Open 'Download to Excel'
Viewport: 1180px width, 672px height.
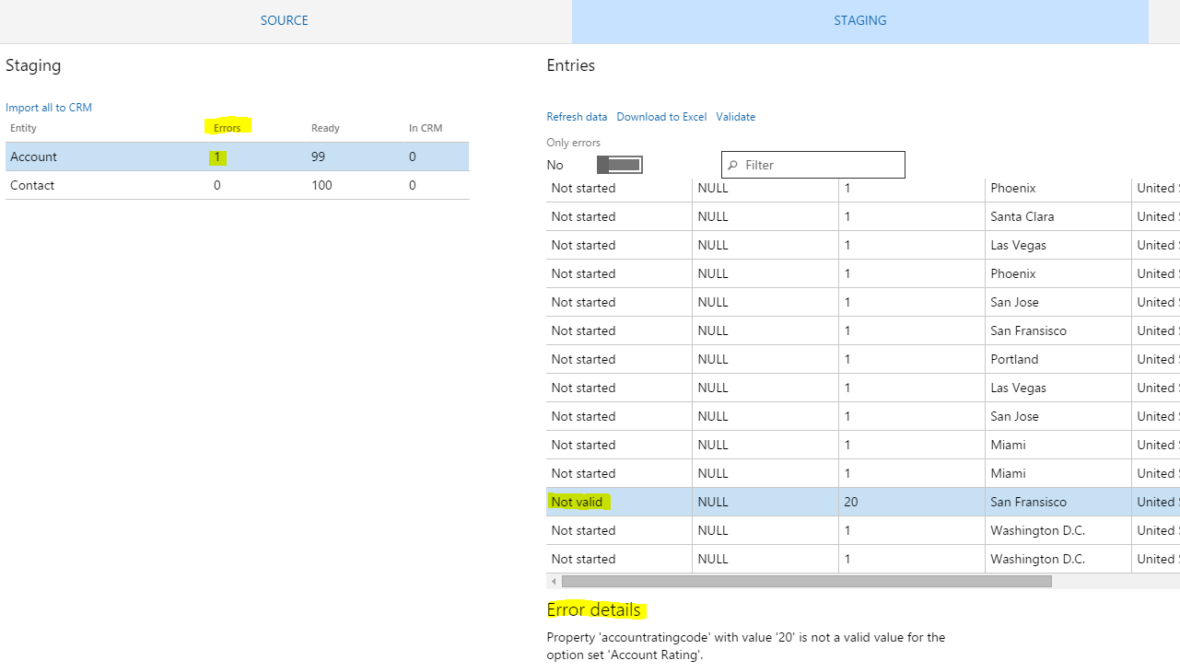[x=660, y=117]
